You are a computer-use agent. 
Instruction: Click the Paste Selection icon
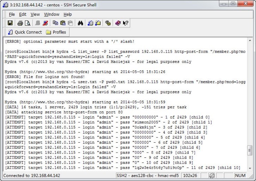click(71, 23)
